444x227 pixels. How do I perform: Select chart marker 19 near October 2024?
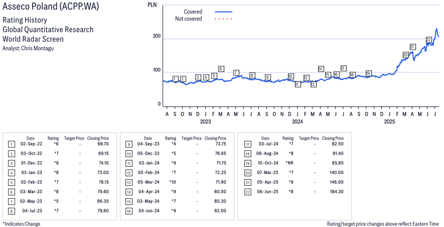(x=368, y=73)
